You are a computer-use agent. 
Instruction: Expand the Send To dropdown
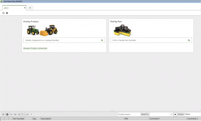[x=172, y=114]
